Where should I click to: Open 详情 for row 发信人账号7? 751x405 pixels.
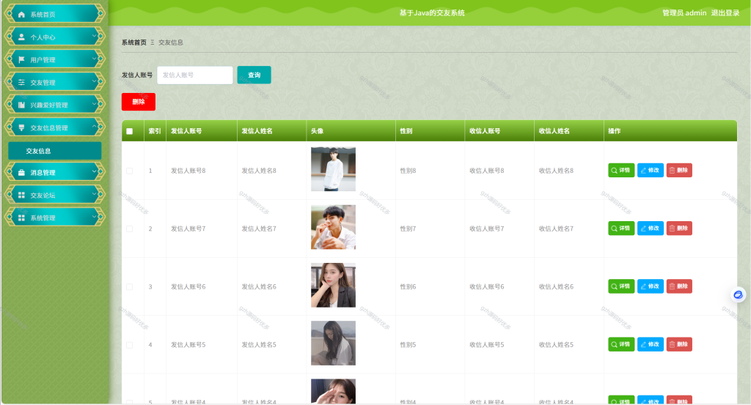[x=621, y=228]
